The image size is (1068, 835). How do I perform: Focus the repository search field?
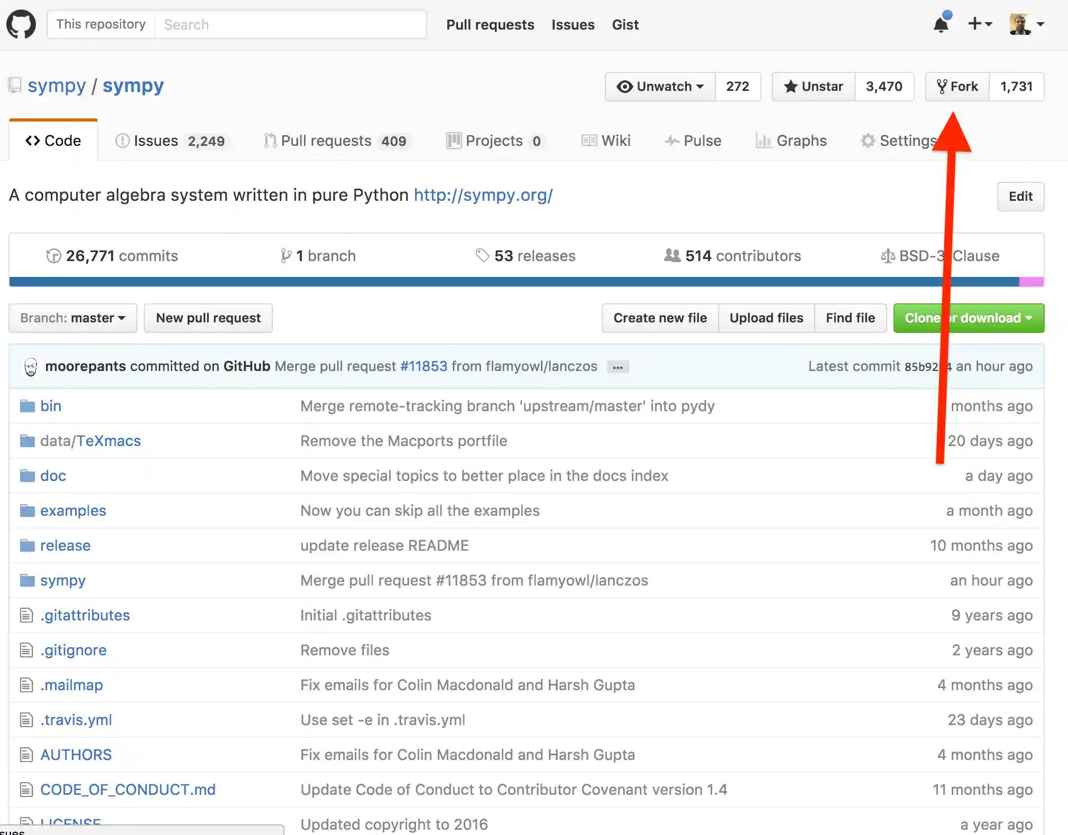[291, 24]
